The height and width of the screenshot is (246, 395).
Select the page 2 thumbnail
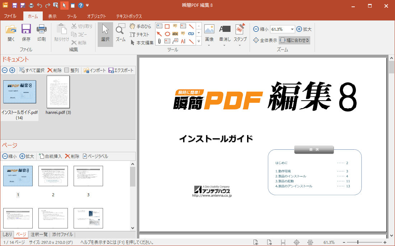pos(53,176)
